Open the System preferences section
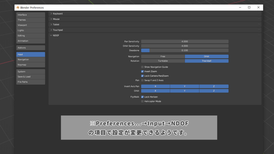This screenshot has height=154, width=274. coord(30,72)
